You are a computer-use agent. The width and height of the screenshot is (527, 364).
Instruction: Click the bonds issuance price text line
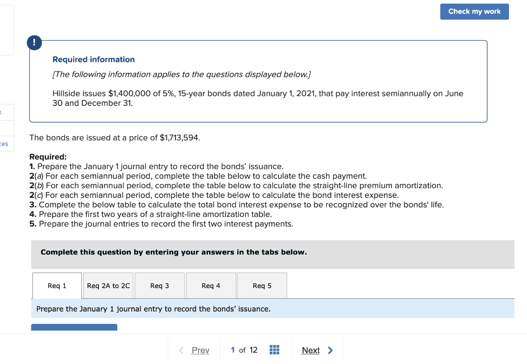pos(115,137)
